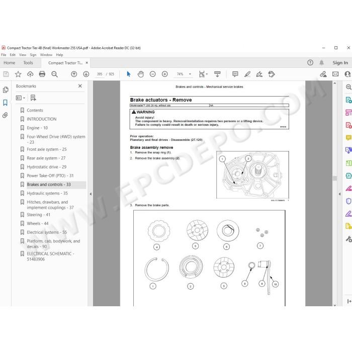Open the bookmark options dropdown
The width and height of the screenshot is (352, 352).
(21, 98)
